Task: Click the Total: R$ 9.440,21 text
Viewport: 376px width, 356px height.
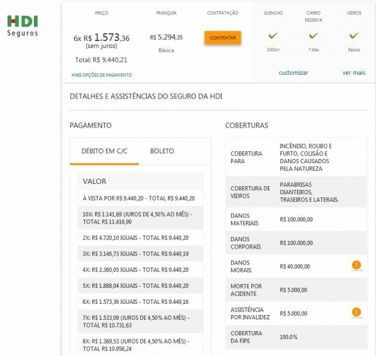Action: pos(101,60)
